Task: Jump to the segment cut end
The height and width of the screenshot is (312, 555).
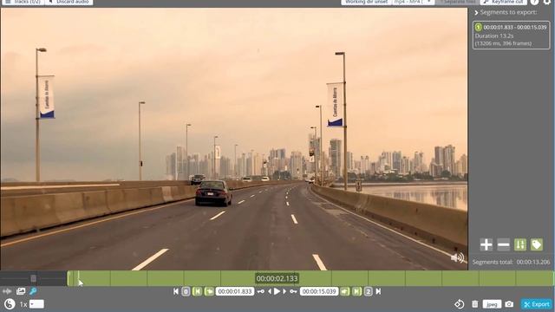Action: pos(356,291)
